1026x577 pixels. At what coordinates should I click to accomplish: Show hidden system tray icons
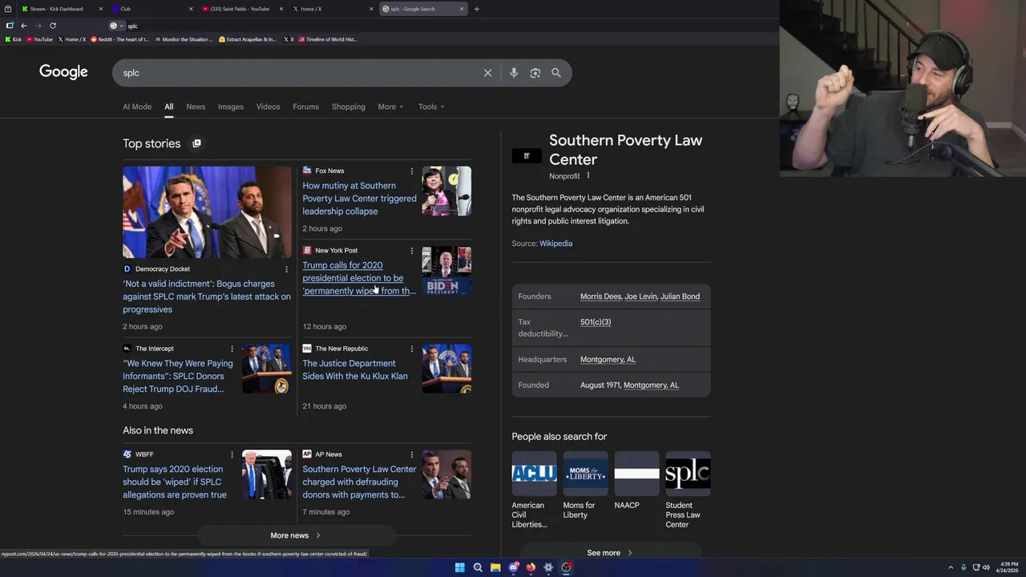coord(951,567)
